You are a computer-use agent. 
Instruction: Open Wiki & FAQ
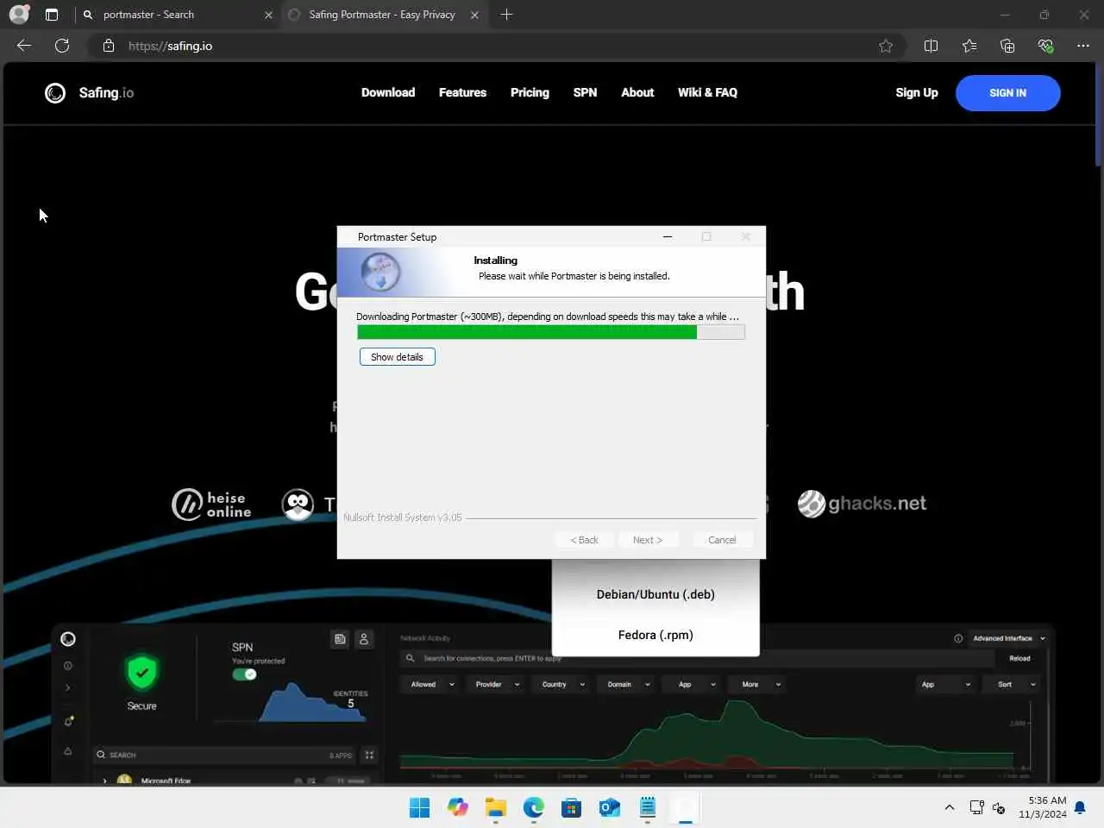tap(707, 92)
